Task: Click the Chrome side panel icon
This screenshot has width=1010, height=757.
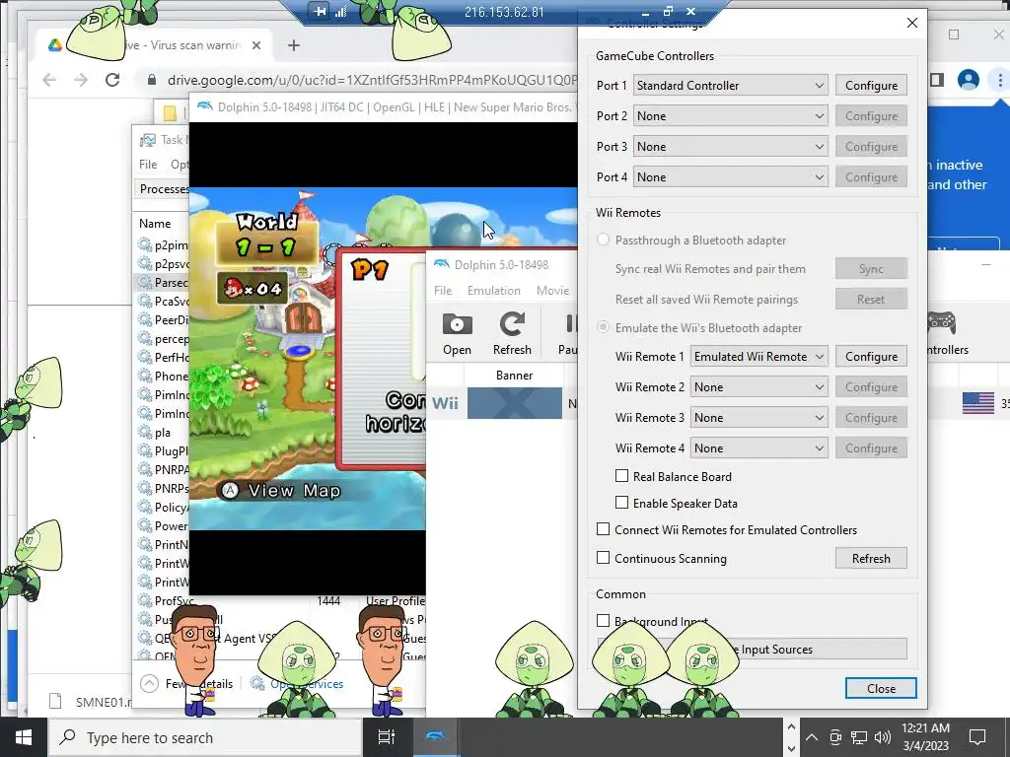Action: pyautogui.click(x=937, y=80)
